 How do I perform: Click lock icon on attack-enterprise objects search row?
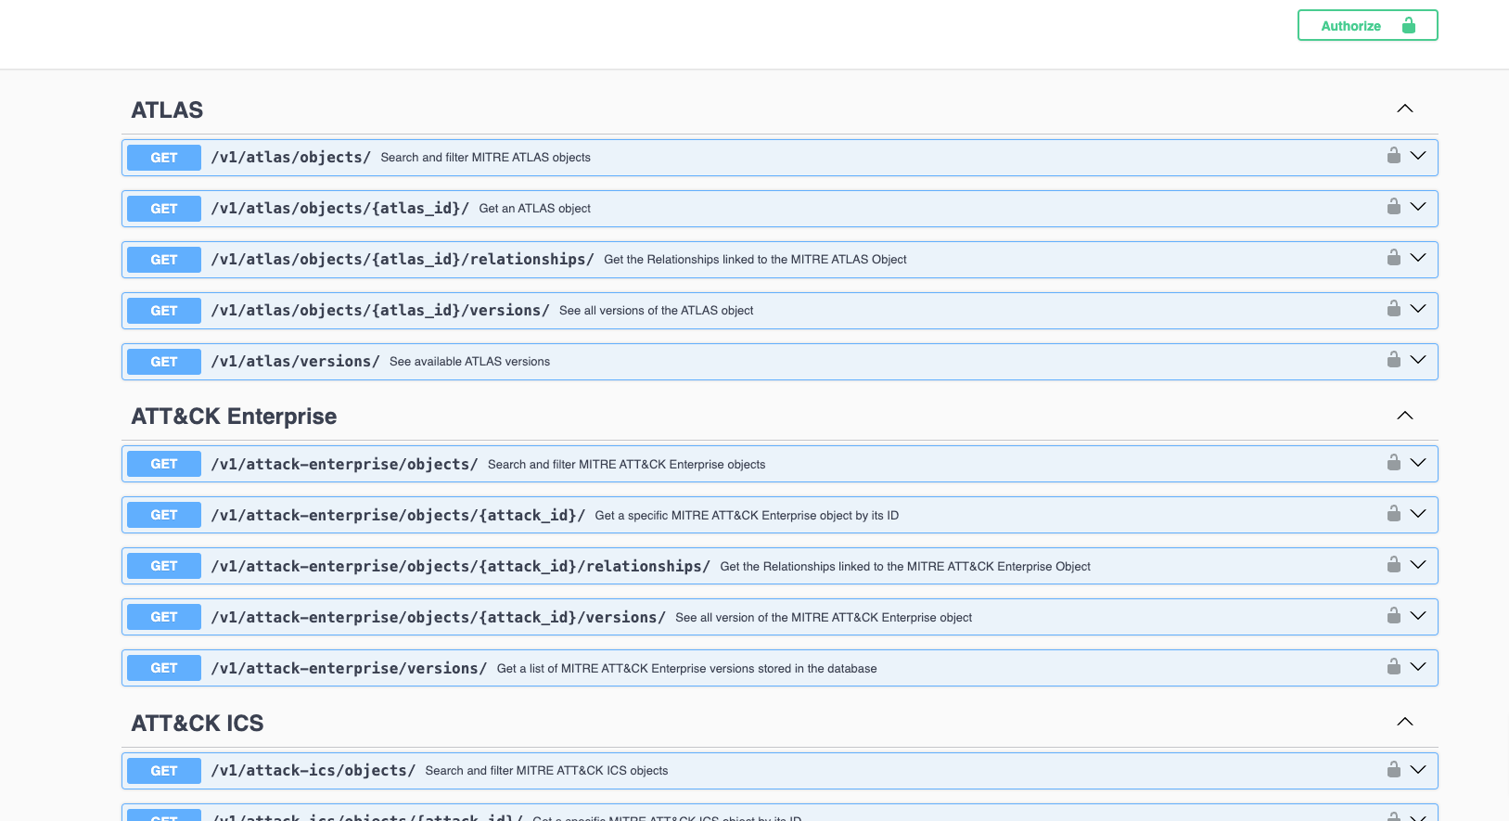pos(1393,462)
